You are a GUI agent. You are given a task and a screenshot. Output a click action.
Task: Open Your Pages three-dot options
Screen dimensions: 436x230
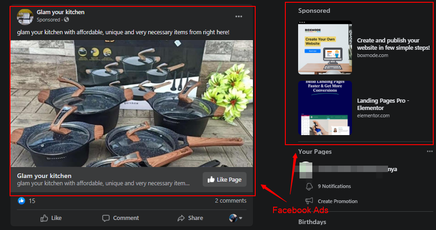[x=430, y=152]
